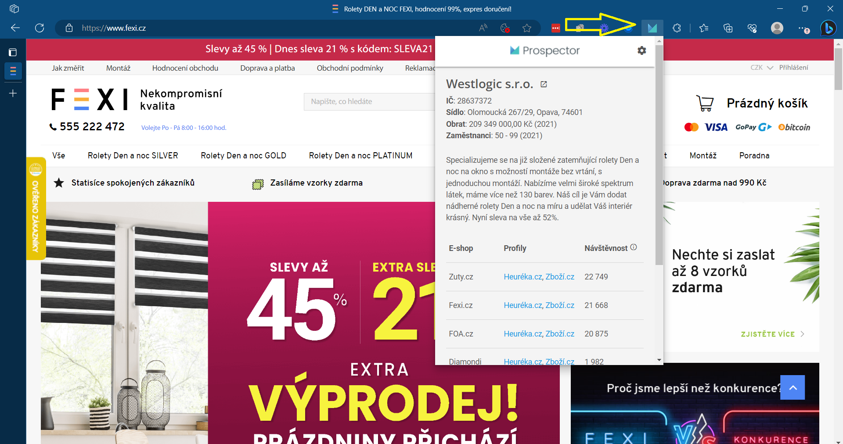
Task: Click the page vertical scrollbar thumb
Action: point(838,68)
